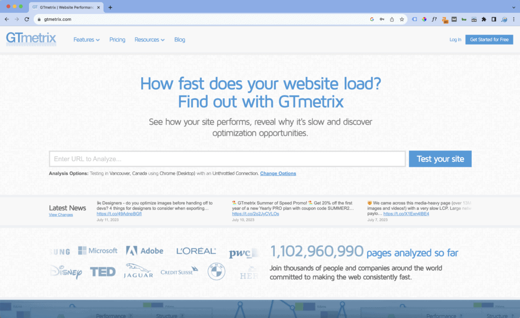Select the GTmetrix browser tab
Viewport: 520px width, 318px height.
(x=66, y=7)
